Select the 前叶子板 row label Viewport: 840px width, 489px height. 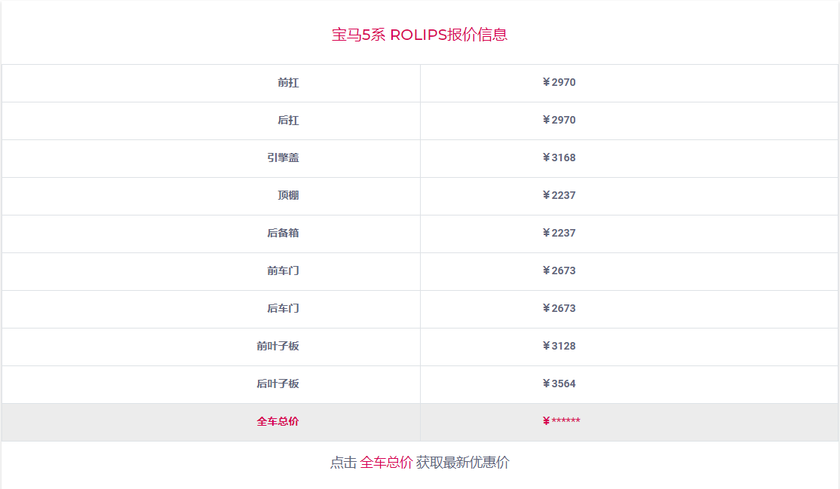[277, 347]
